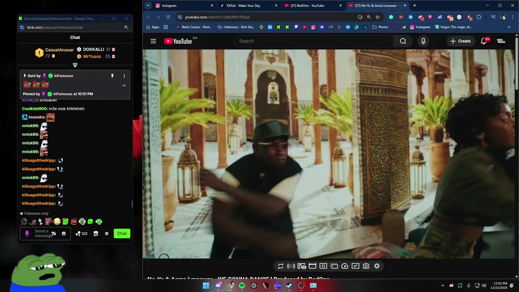
Task: Expand leaderboard with the down arrow
Action: 75,65
